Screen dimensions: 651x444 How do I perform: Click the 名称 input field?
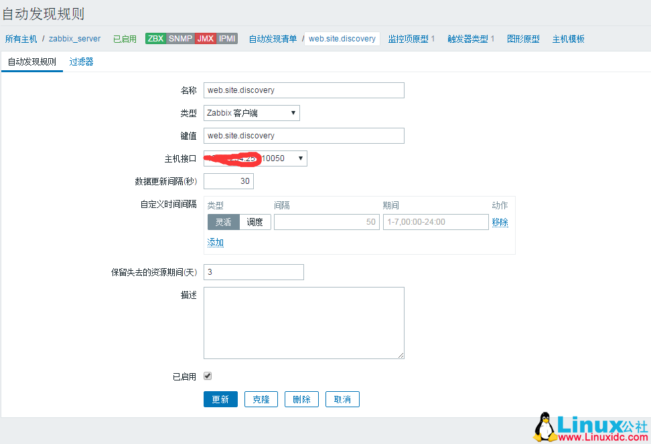(303, 90)
